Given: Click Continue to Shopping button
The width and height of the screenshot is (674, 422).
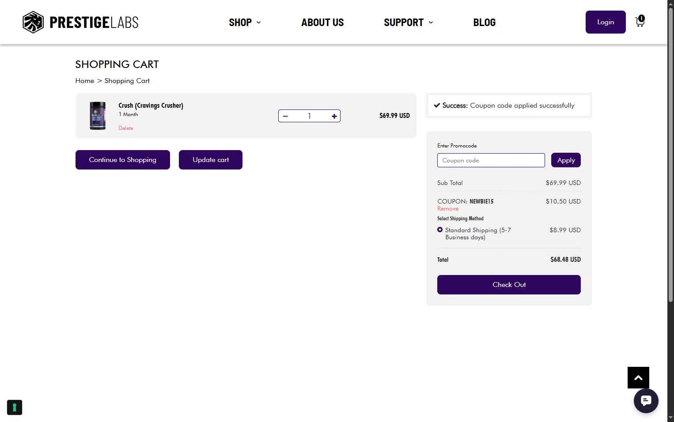Looking at the screenshot, I should pos(123,160).
